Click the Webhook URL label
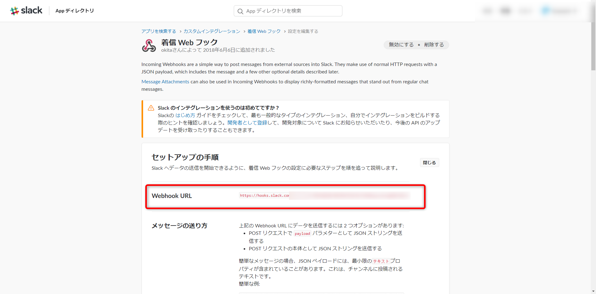The image size is (596, 294). tap(172, 196)
